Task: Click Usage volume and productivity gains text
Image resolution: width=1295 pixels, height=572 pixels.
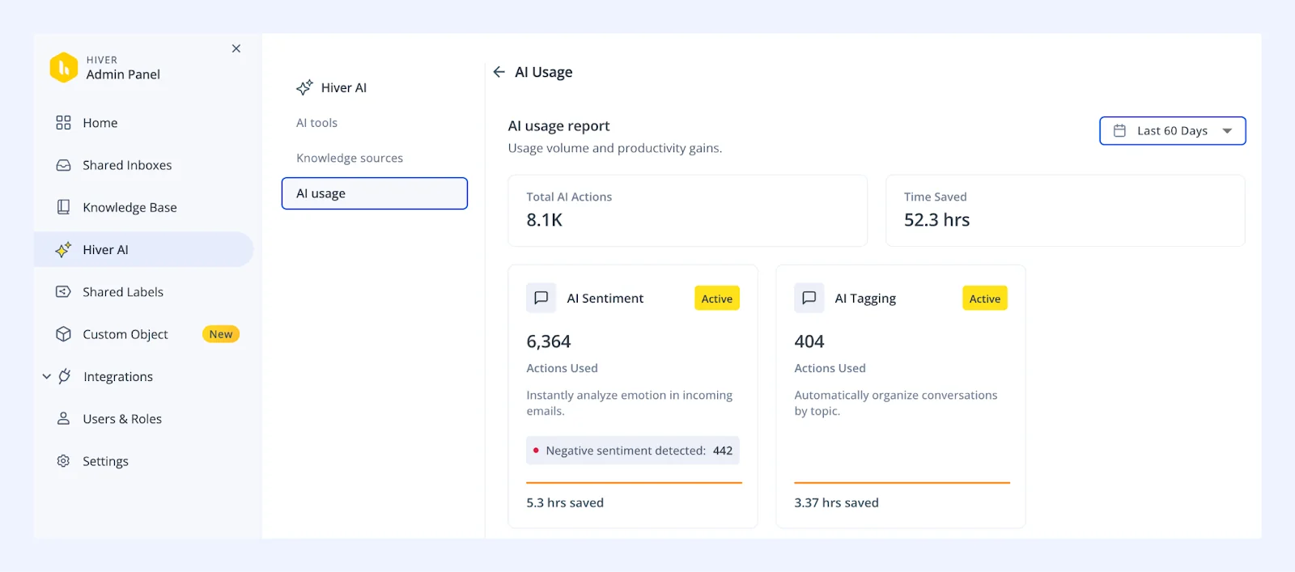Action: pos(615,148)
